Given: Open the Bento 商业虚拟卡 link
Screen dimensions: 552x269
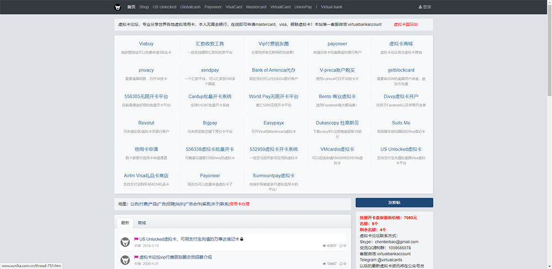Looking at the screenshot, I should (x=337, y=96).
